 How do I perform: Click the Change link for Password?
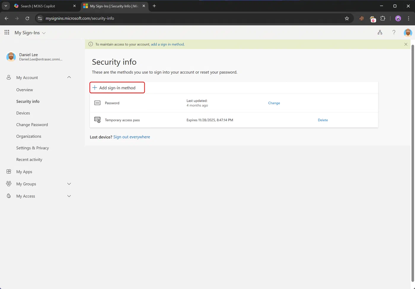point(274,103)
